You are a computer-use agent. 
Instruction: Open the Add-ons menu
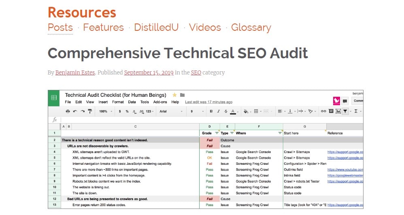(160, 102)
